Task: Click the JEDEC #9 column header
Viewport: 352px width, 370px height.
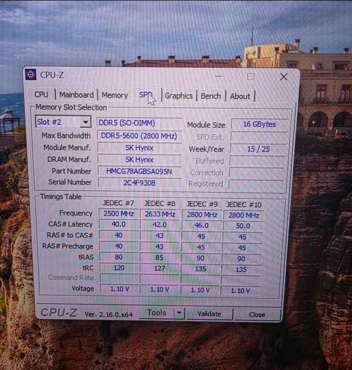Action: click(x=202, y=204)
